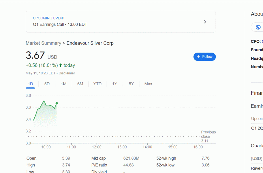Image resolution: width=263 pixels, height=173 pixels.
Task: Click the Follow button
Action: click(x=204, y=57)
